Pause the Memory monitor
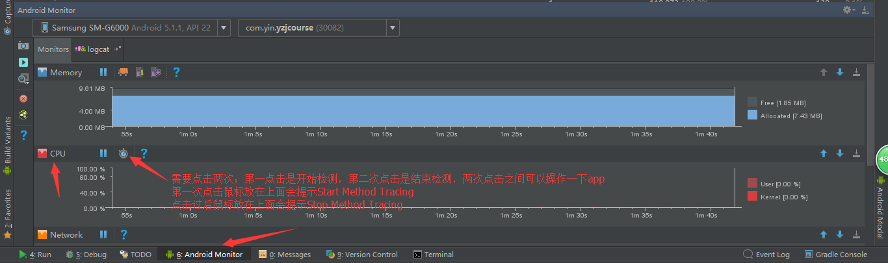 103,72
